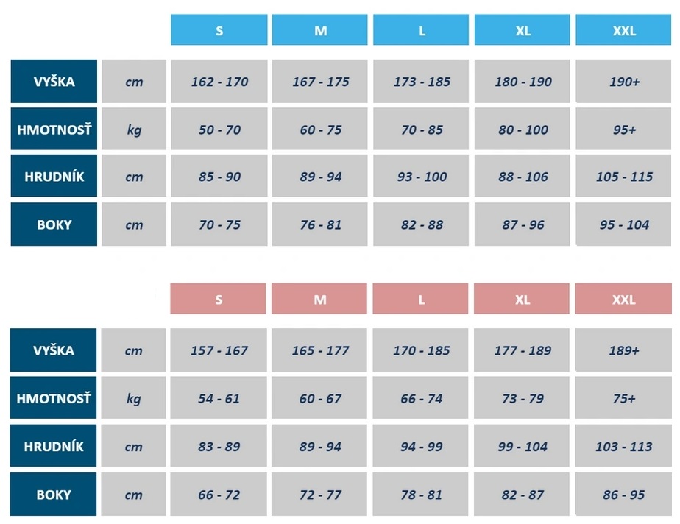Select HRUDNÍK label in the lower table
680x524 pixels.
(x=54, y=447)
